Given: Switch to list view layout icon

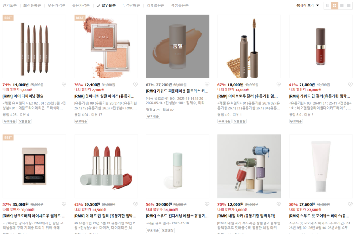Looking at the screenshot, I should [327, 5].
